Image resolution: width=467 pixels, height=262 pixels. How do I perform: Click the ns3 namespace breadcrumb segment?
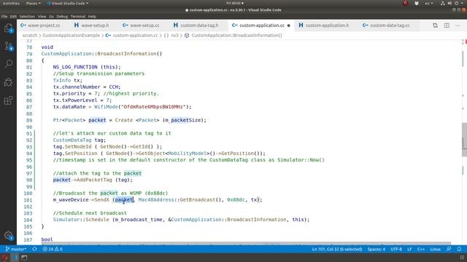pos(174,36)
